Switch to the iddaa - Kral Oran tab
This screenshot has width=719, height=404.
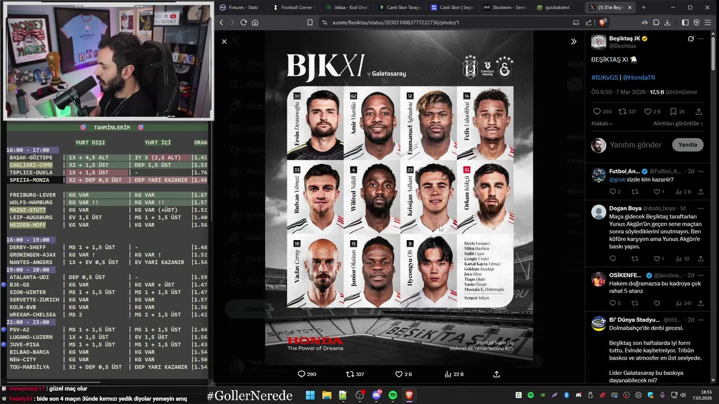(346, 7)
